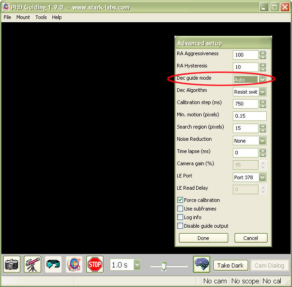Increase Calibration step with up arrow

click(263, 102)
